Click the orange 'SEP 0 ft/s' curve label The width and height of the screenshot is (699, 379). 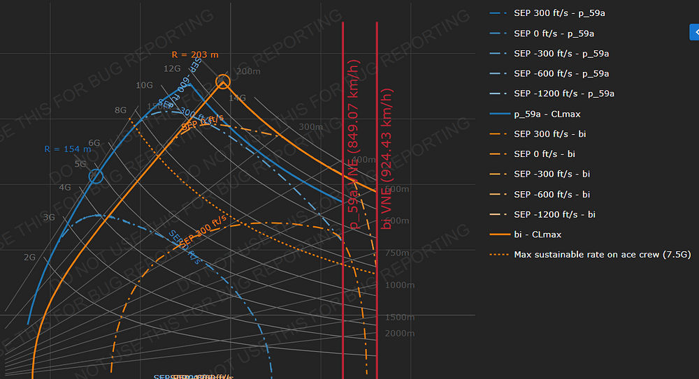coord(203,122)
